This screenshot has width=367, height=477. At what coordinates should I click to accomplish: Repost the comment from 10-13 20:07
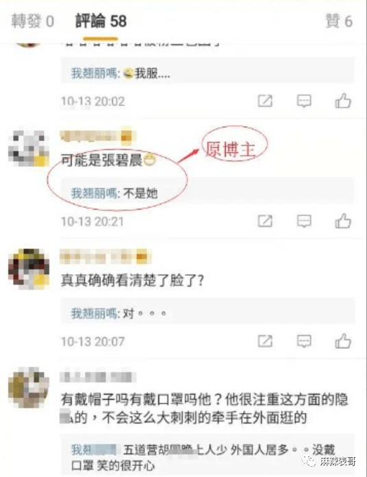click(x=265, y=341)
